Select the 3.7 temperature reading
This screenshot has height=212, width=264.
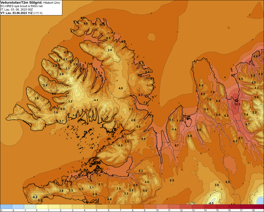coord(62,121)
